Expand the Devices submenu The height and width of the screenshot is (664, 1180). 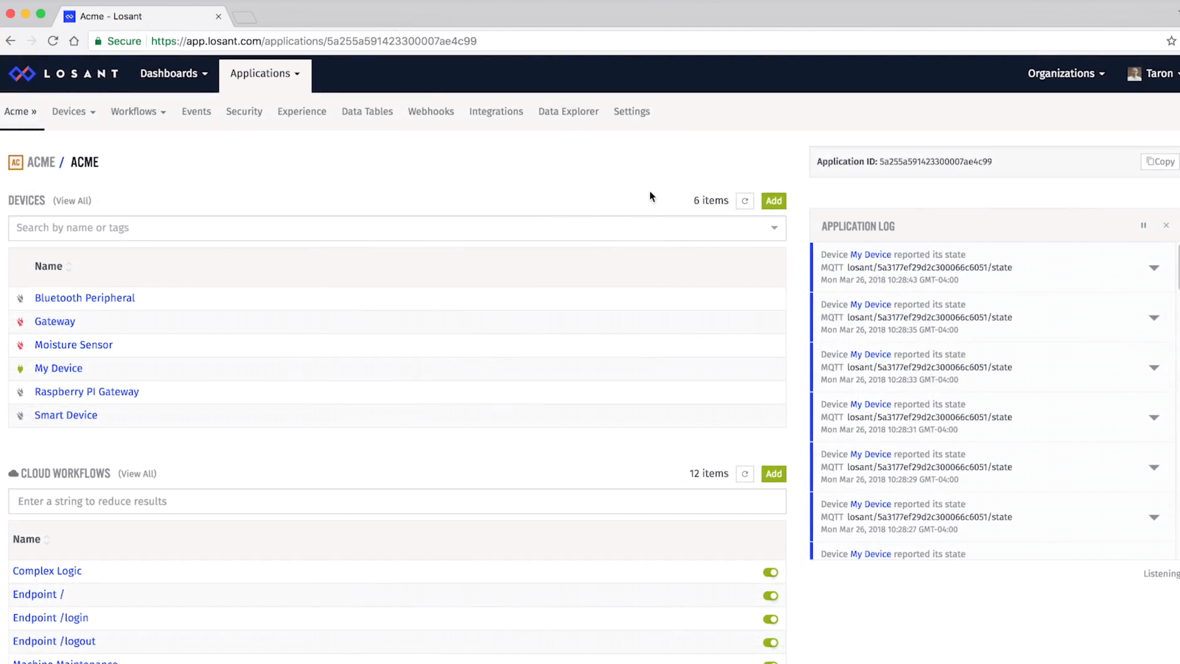coord(73,111)
